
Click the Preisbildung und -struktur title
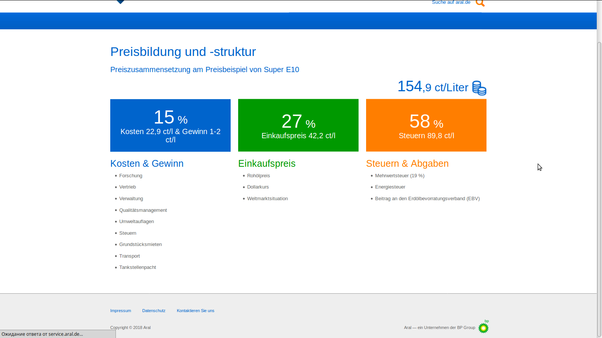183,52
